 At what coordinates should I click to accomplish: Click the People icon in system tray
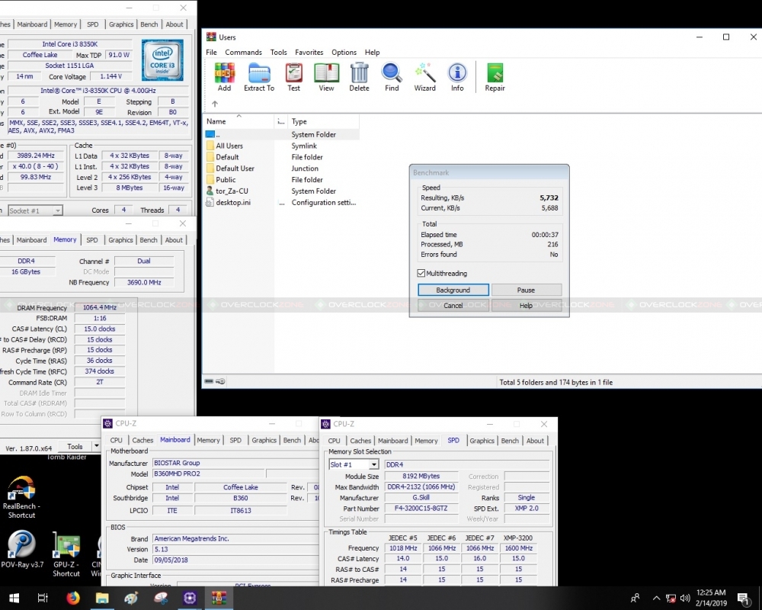point(636,599)
